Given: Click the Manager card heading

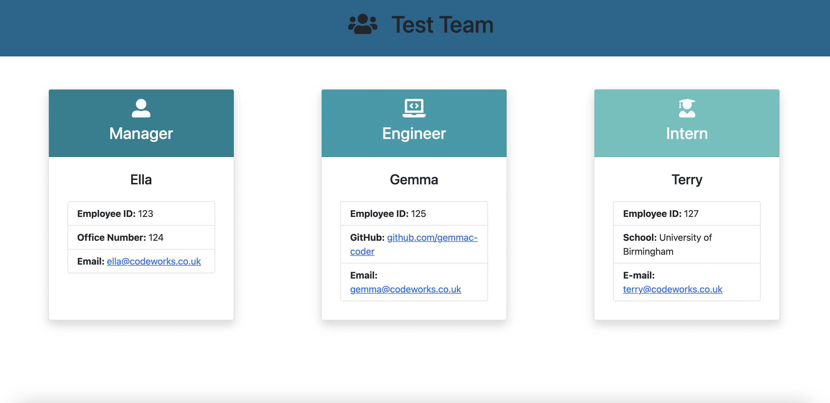Looking at the screenshot, I should point(141,133).
